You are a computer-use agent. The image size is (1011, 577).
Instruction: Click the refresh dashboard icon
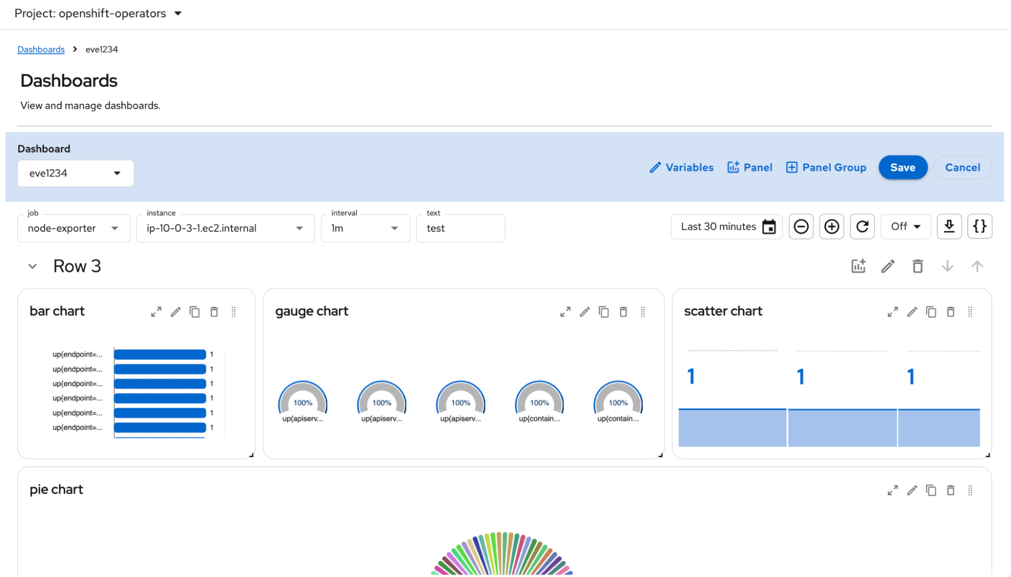862,226
